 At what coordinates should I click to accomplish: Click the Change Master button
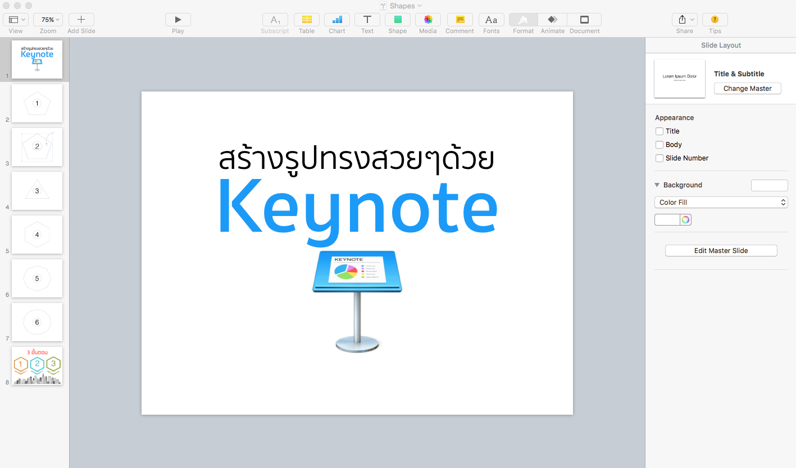tap(747, 88)
